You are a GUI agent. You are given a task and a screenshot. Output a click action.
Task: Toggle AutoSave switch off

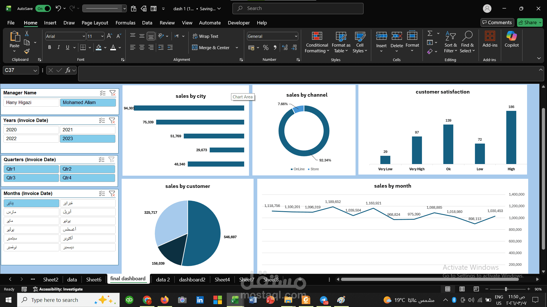pyautogui.click(x=43, y=9)
